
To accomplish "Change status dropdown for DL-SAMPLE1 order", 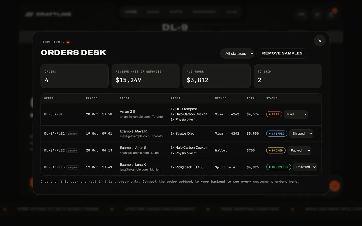I will [x=301, y=134].
